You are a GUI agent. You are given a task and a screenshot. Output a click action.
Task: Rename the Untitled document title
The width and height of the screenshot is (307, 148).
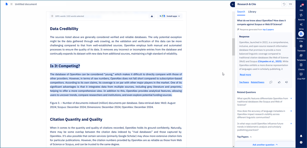[26, 4]
